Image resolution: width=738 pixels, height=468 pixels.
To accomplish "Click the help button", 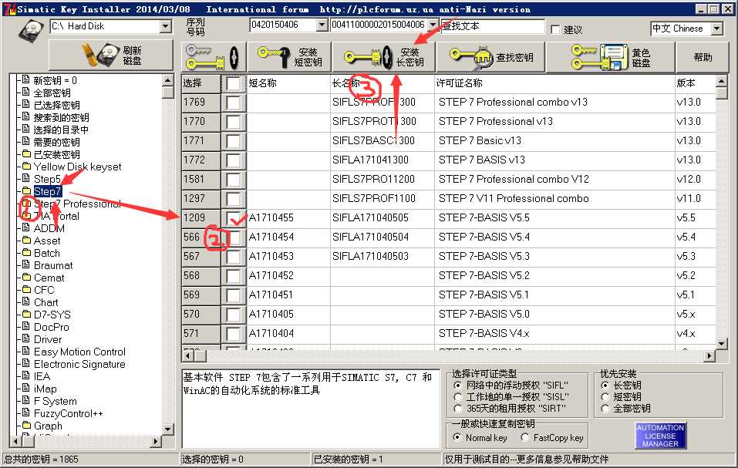I will [703, 57].
